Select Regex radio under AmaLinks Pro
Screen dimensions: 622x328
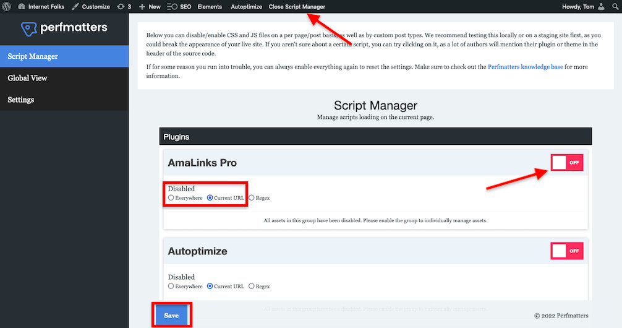pos(252,198)
